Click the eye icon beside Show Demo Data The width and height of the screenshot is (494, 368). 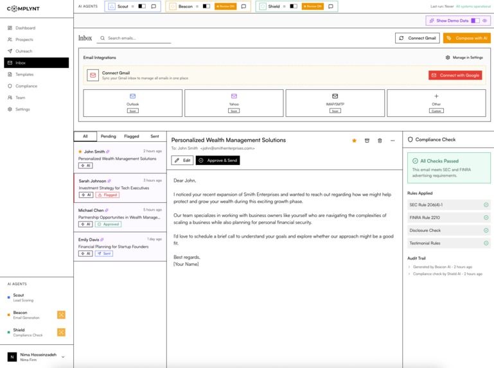point(484,21)
